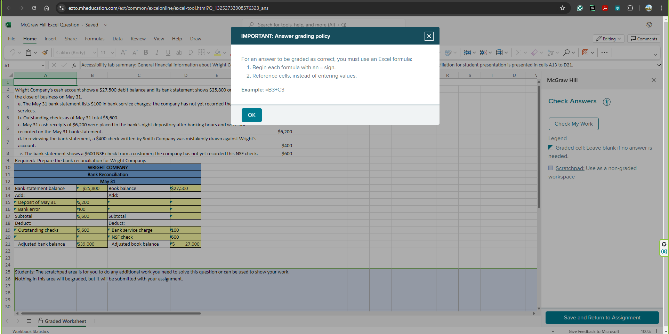Click the Check My Work button
The width and height of the screenshot is (669, 334).
click(x=573, y=124)
